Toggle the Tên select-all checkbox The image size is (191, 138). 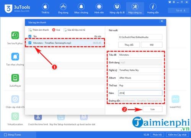click(x=30, y=36)
